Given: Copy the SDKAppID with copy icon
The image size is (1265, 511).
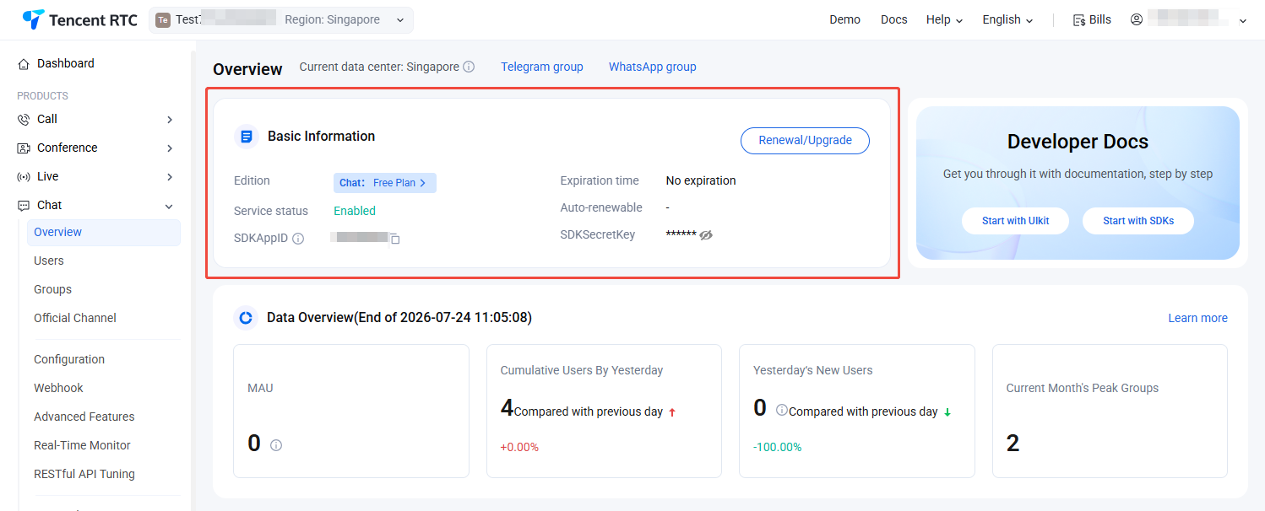Looking at the screenshot, I should click(x=394, y=239).
